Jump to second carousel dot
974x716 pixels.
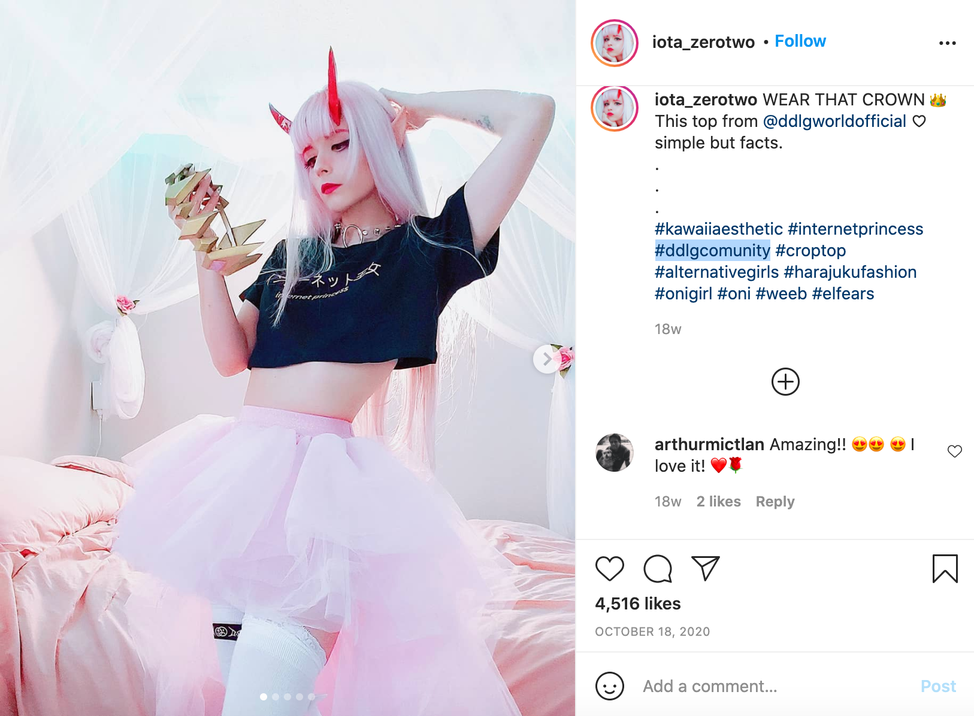coord(276,697)
